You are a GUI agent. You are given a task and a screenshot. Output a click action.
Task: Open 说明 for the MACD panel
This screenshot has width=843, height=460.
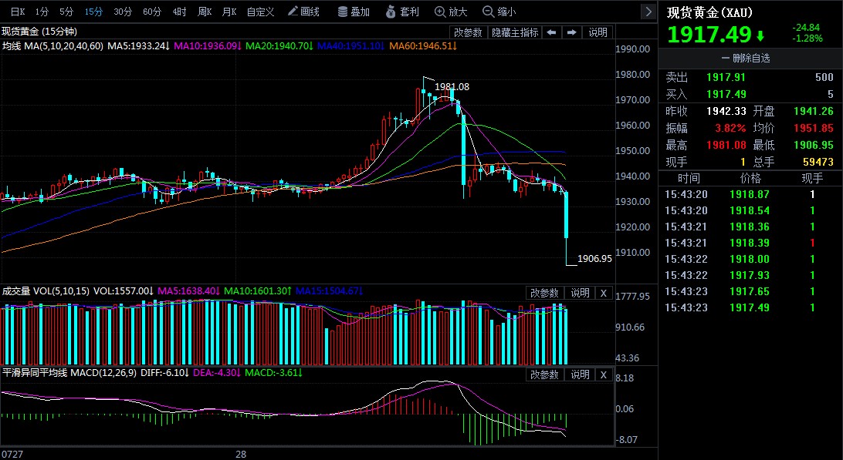click(x=580, y=374)
